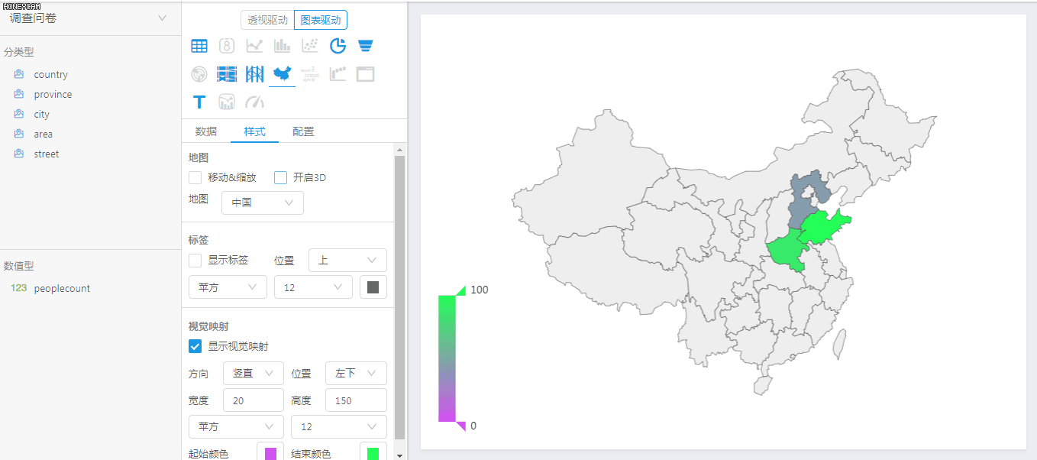Open the visual map font 苹方 dropdown

pos(236,426)
